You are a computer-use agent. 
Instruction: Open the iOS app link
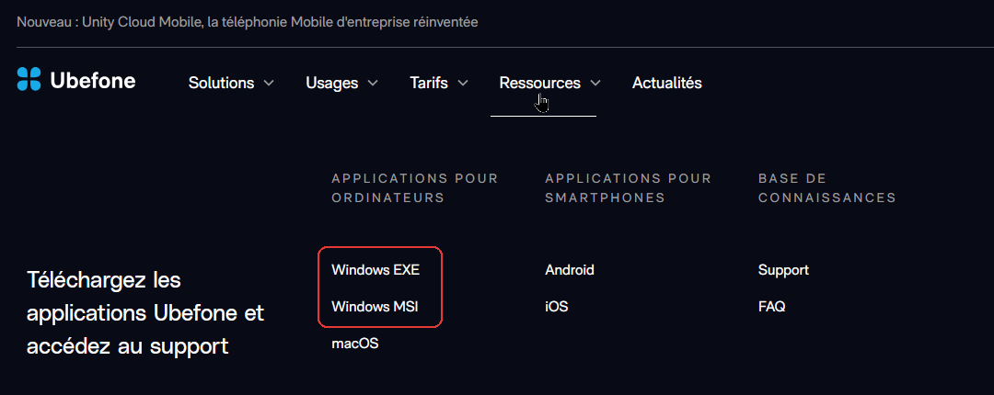557,307
